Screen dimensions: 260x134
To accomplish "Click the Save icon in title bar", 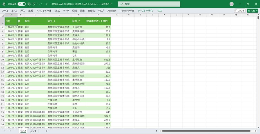I will tap(29, 4).
